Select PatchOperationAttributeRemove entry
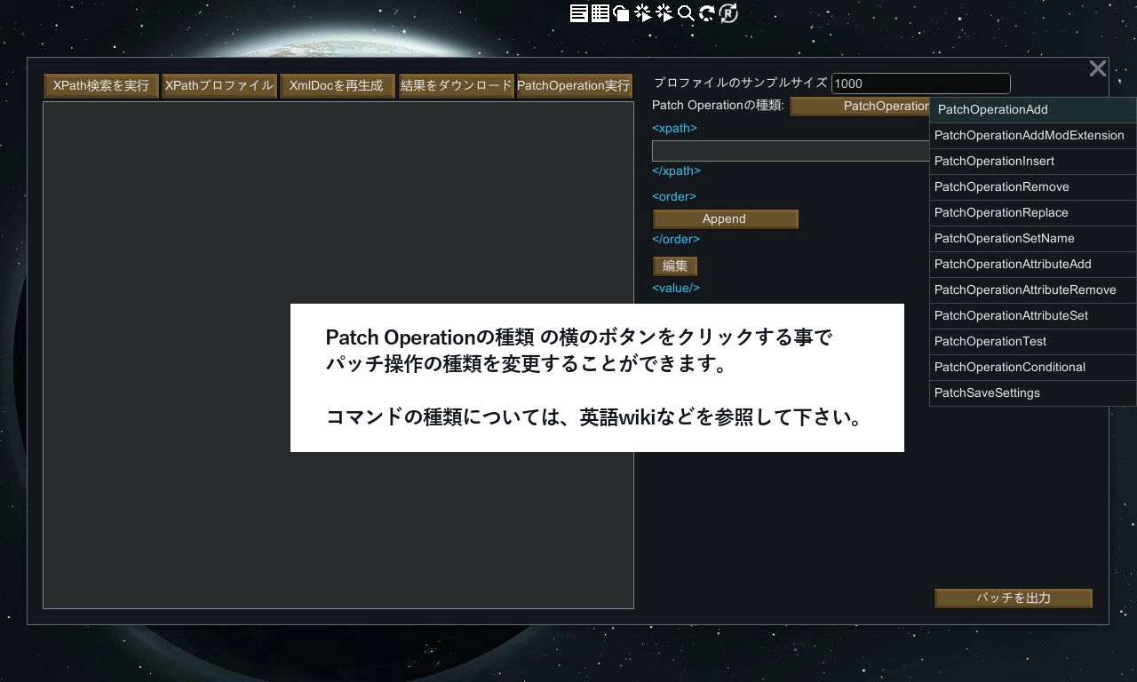This screenshot has width=1137, height=682. tap(1033, 290)
